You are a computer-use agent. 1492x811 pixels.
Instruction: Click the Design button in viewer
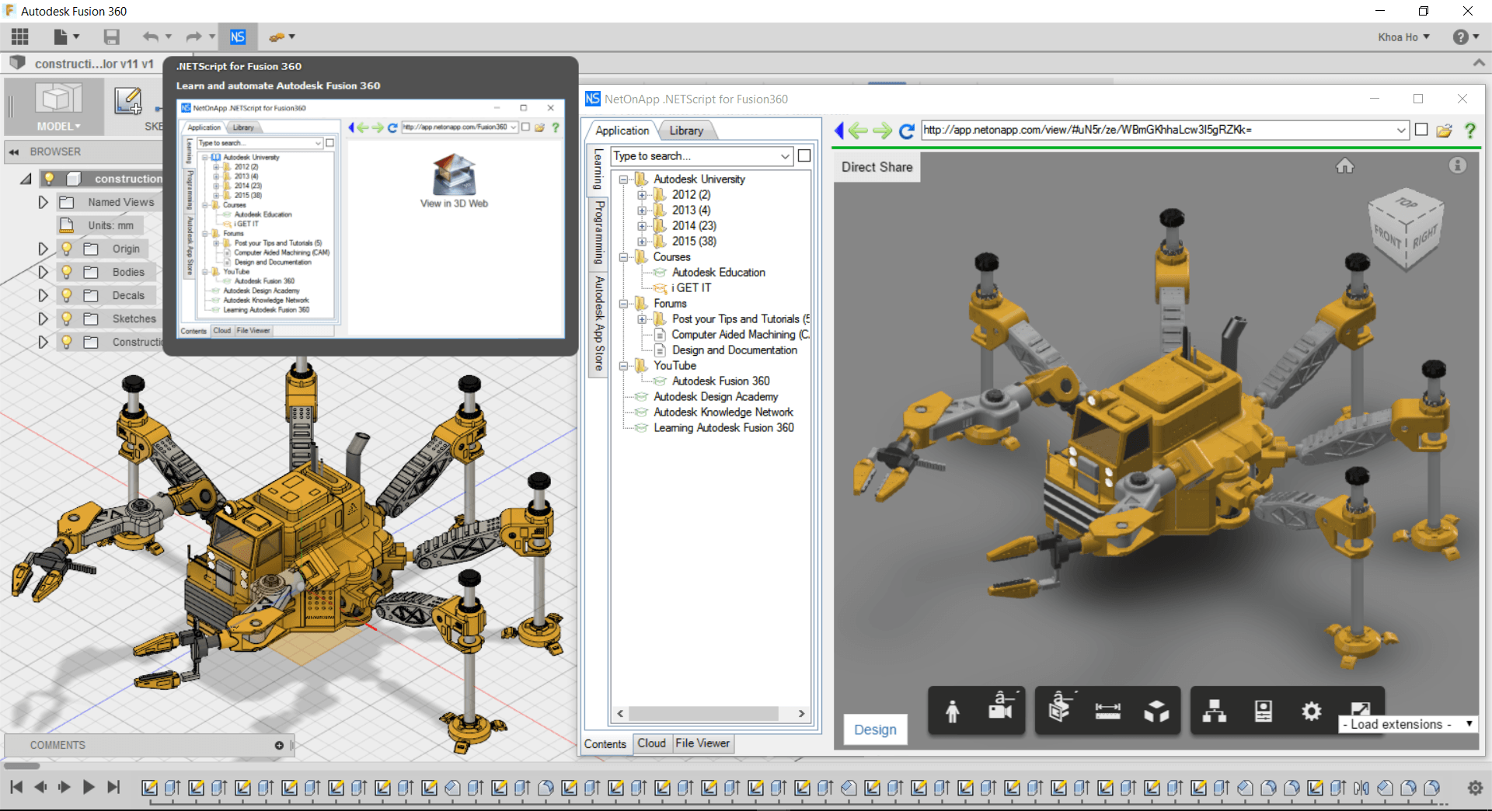click(x=875, y=729)
